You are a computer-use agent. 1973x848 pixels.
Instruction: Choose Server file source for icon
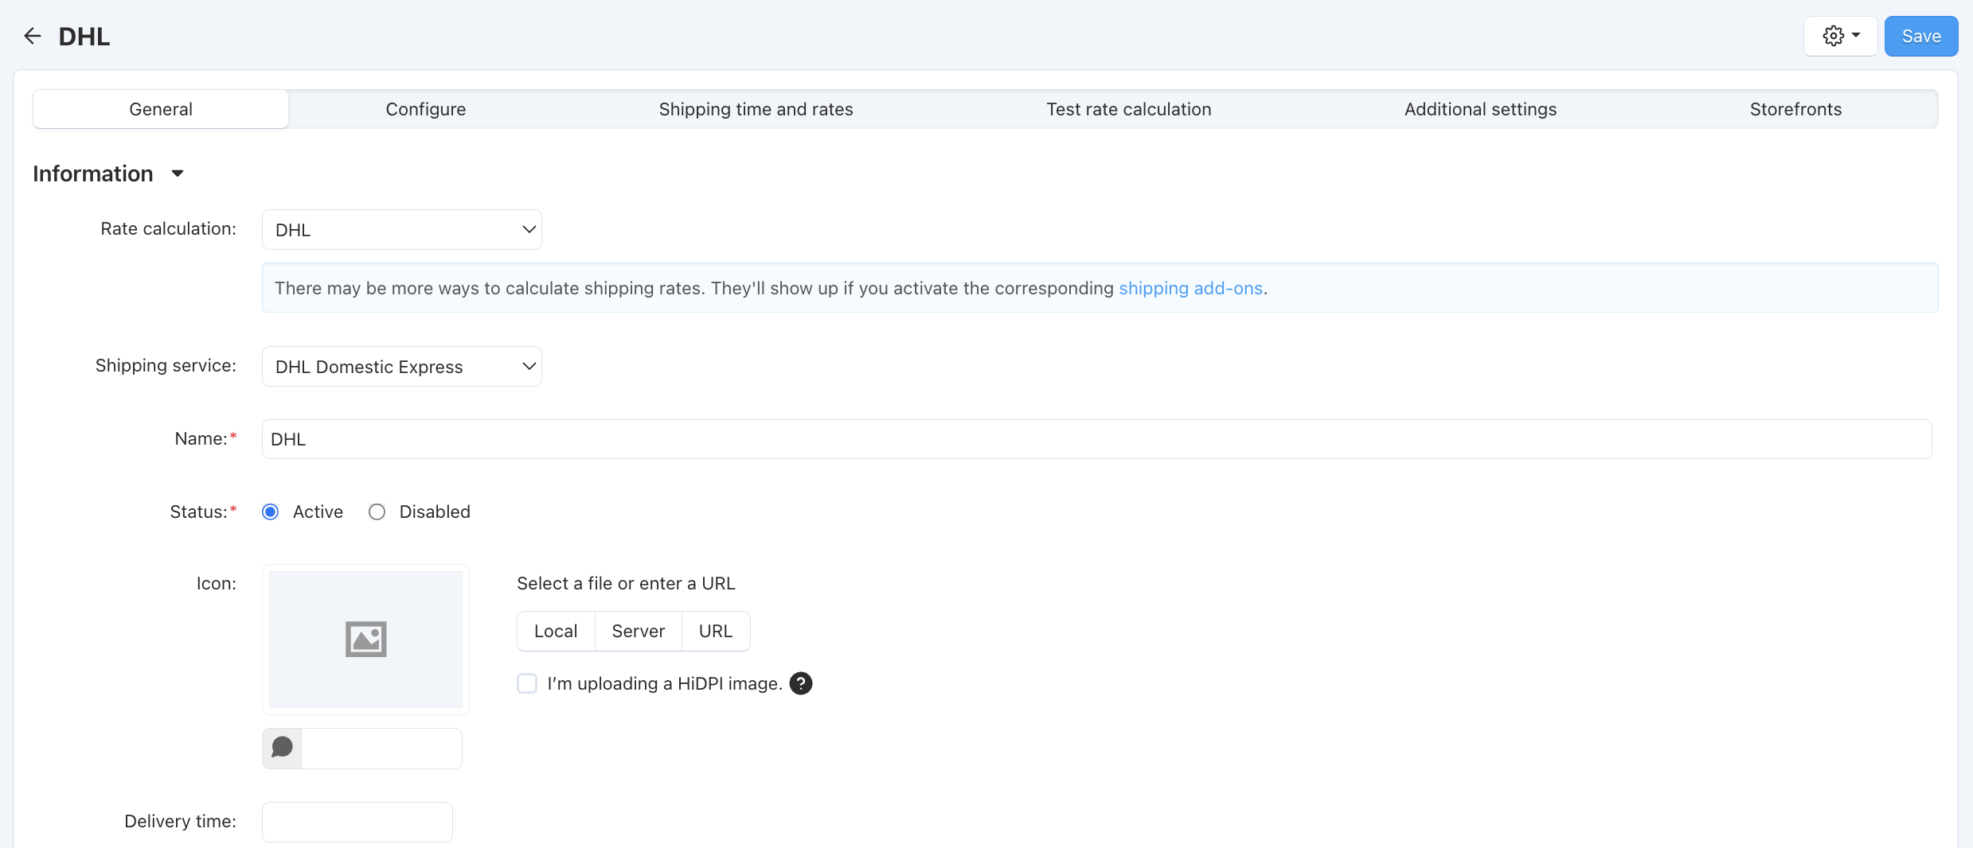(639, 631)
